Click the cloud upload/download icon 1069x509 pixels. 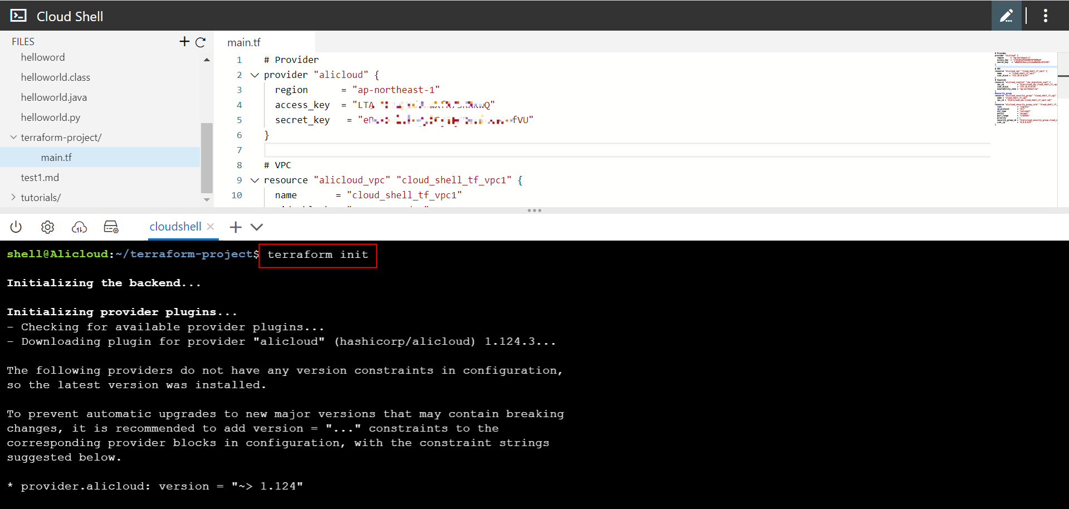pyautogui.click(x=79, y=227)
